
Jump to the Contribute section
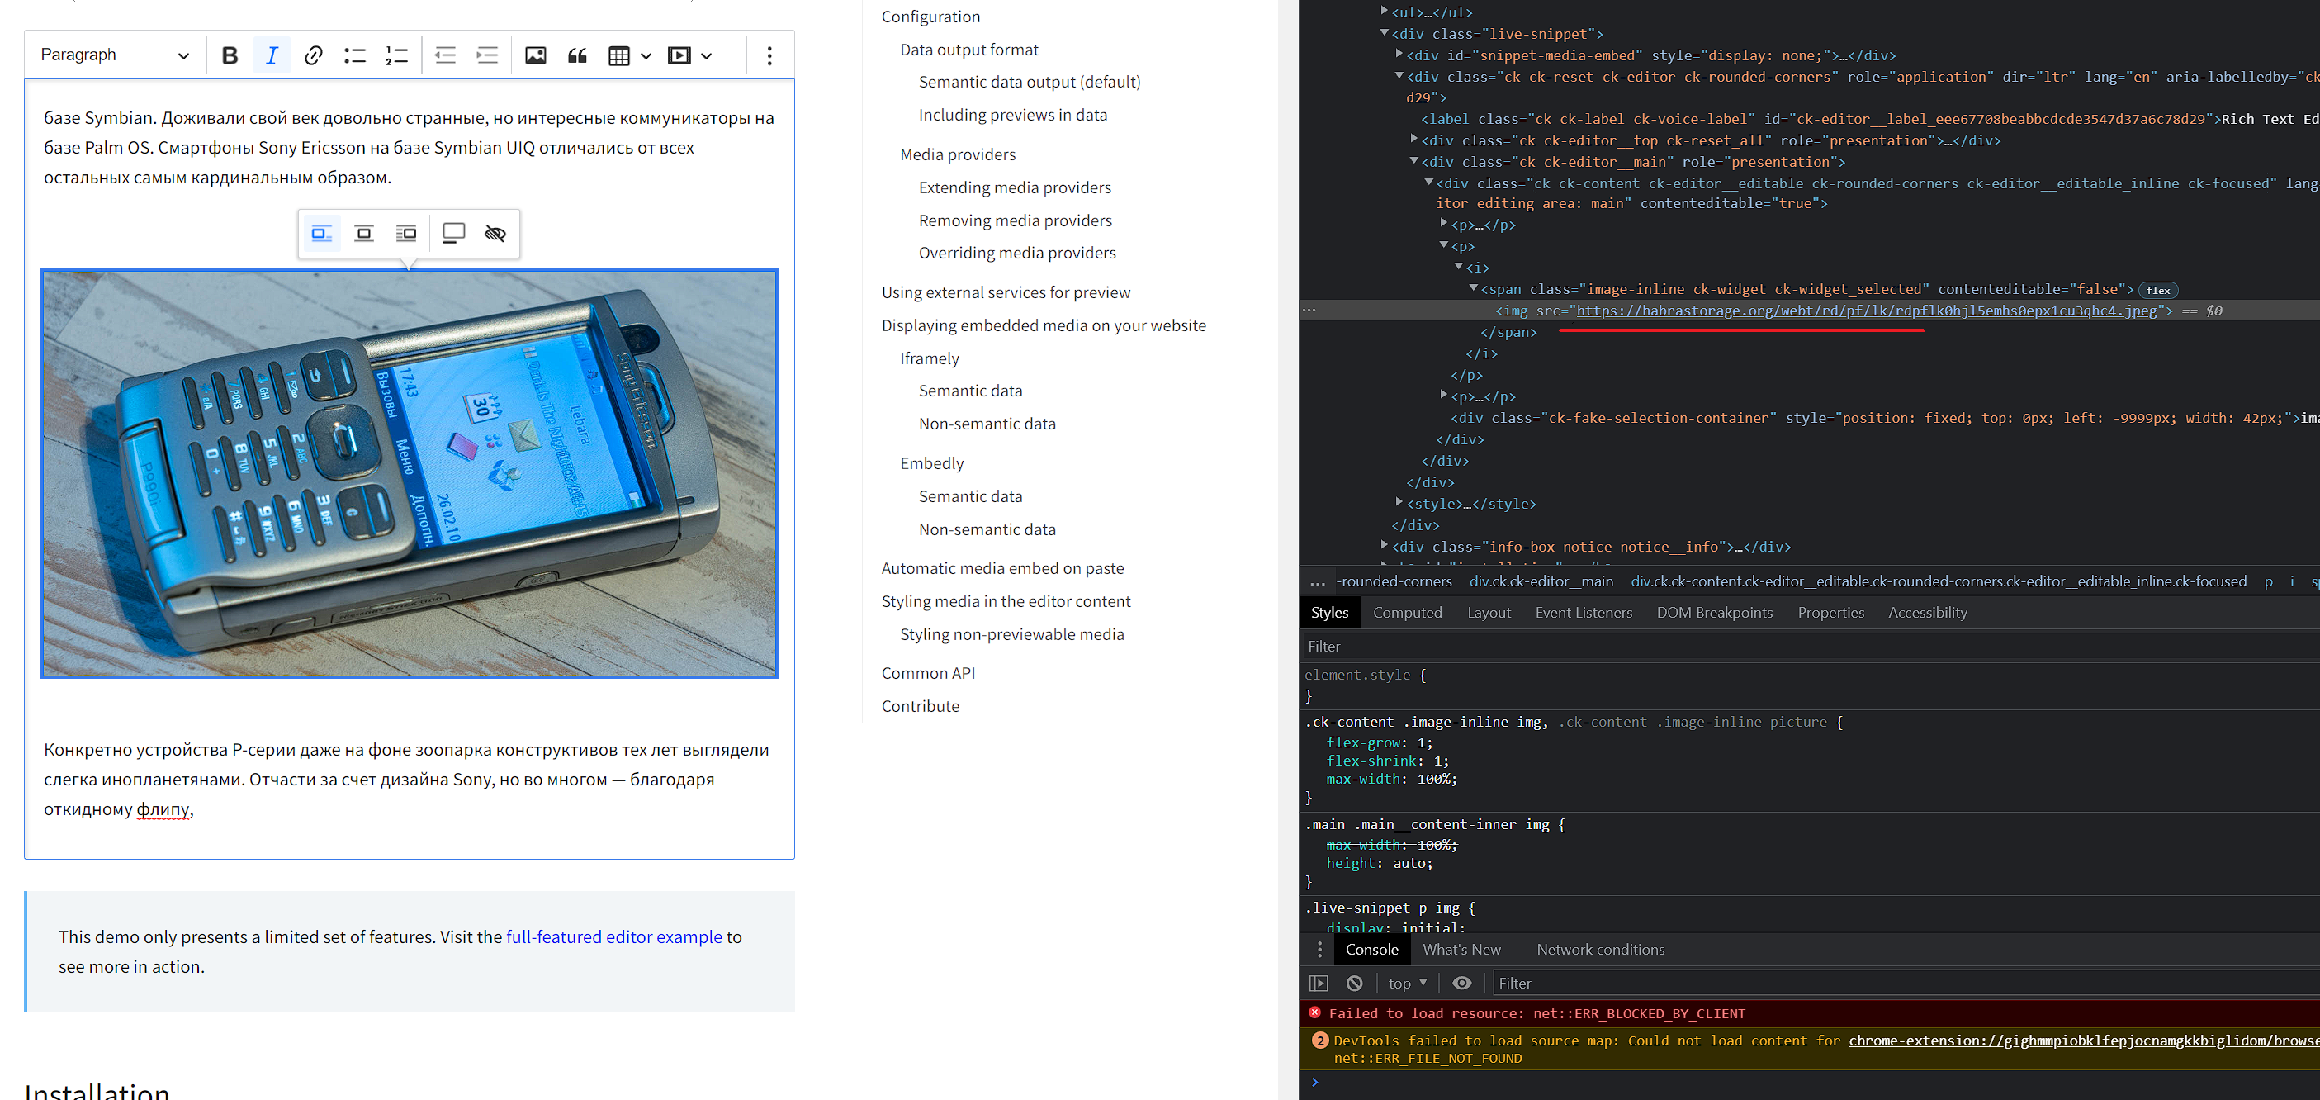pyautogui.click(x=920, y=706)
